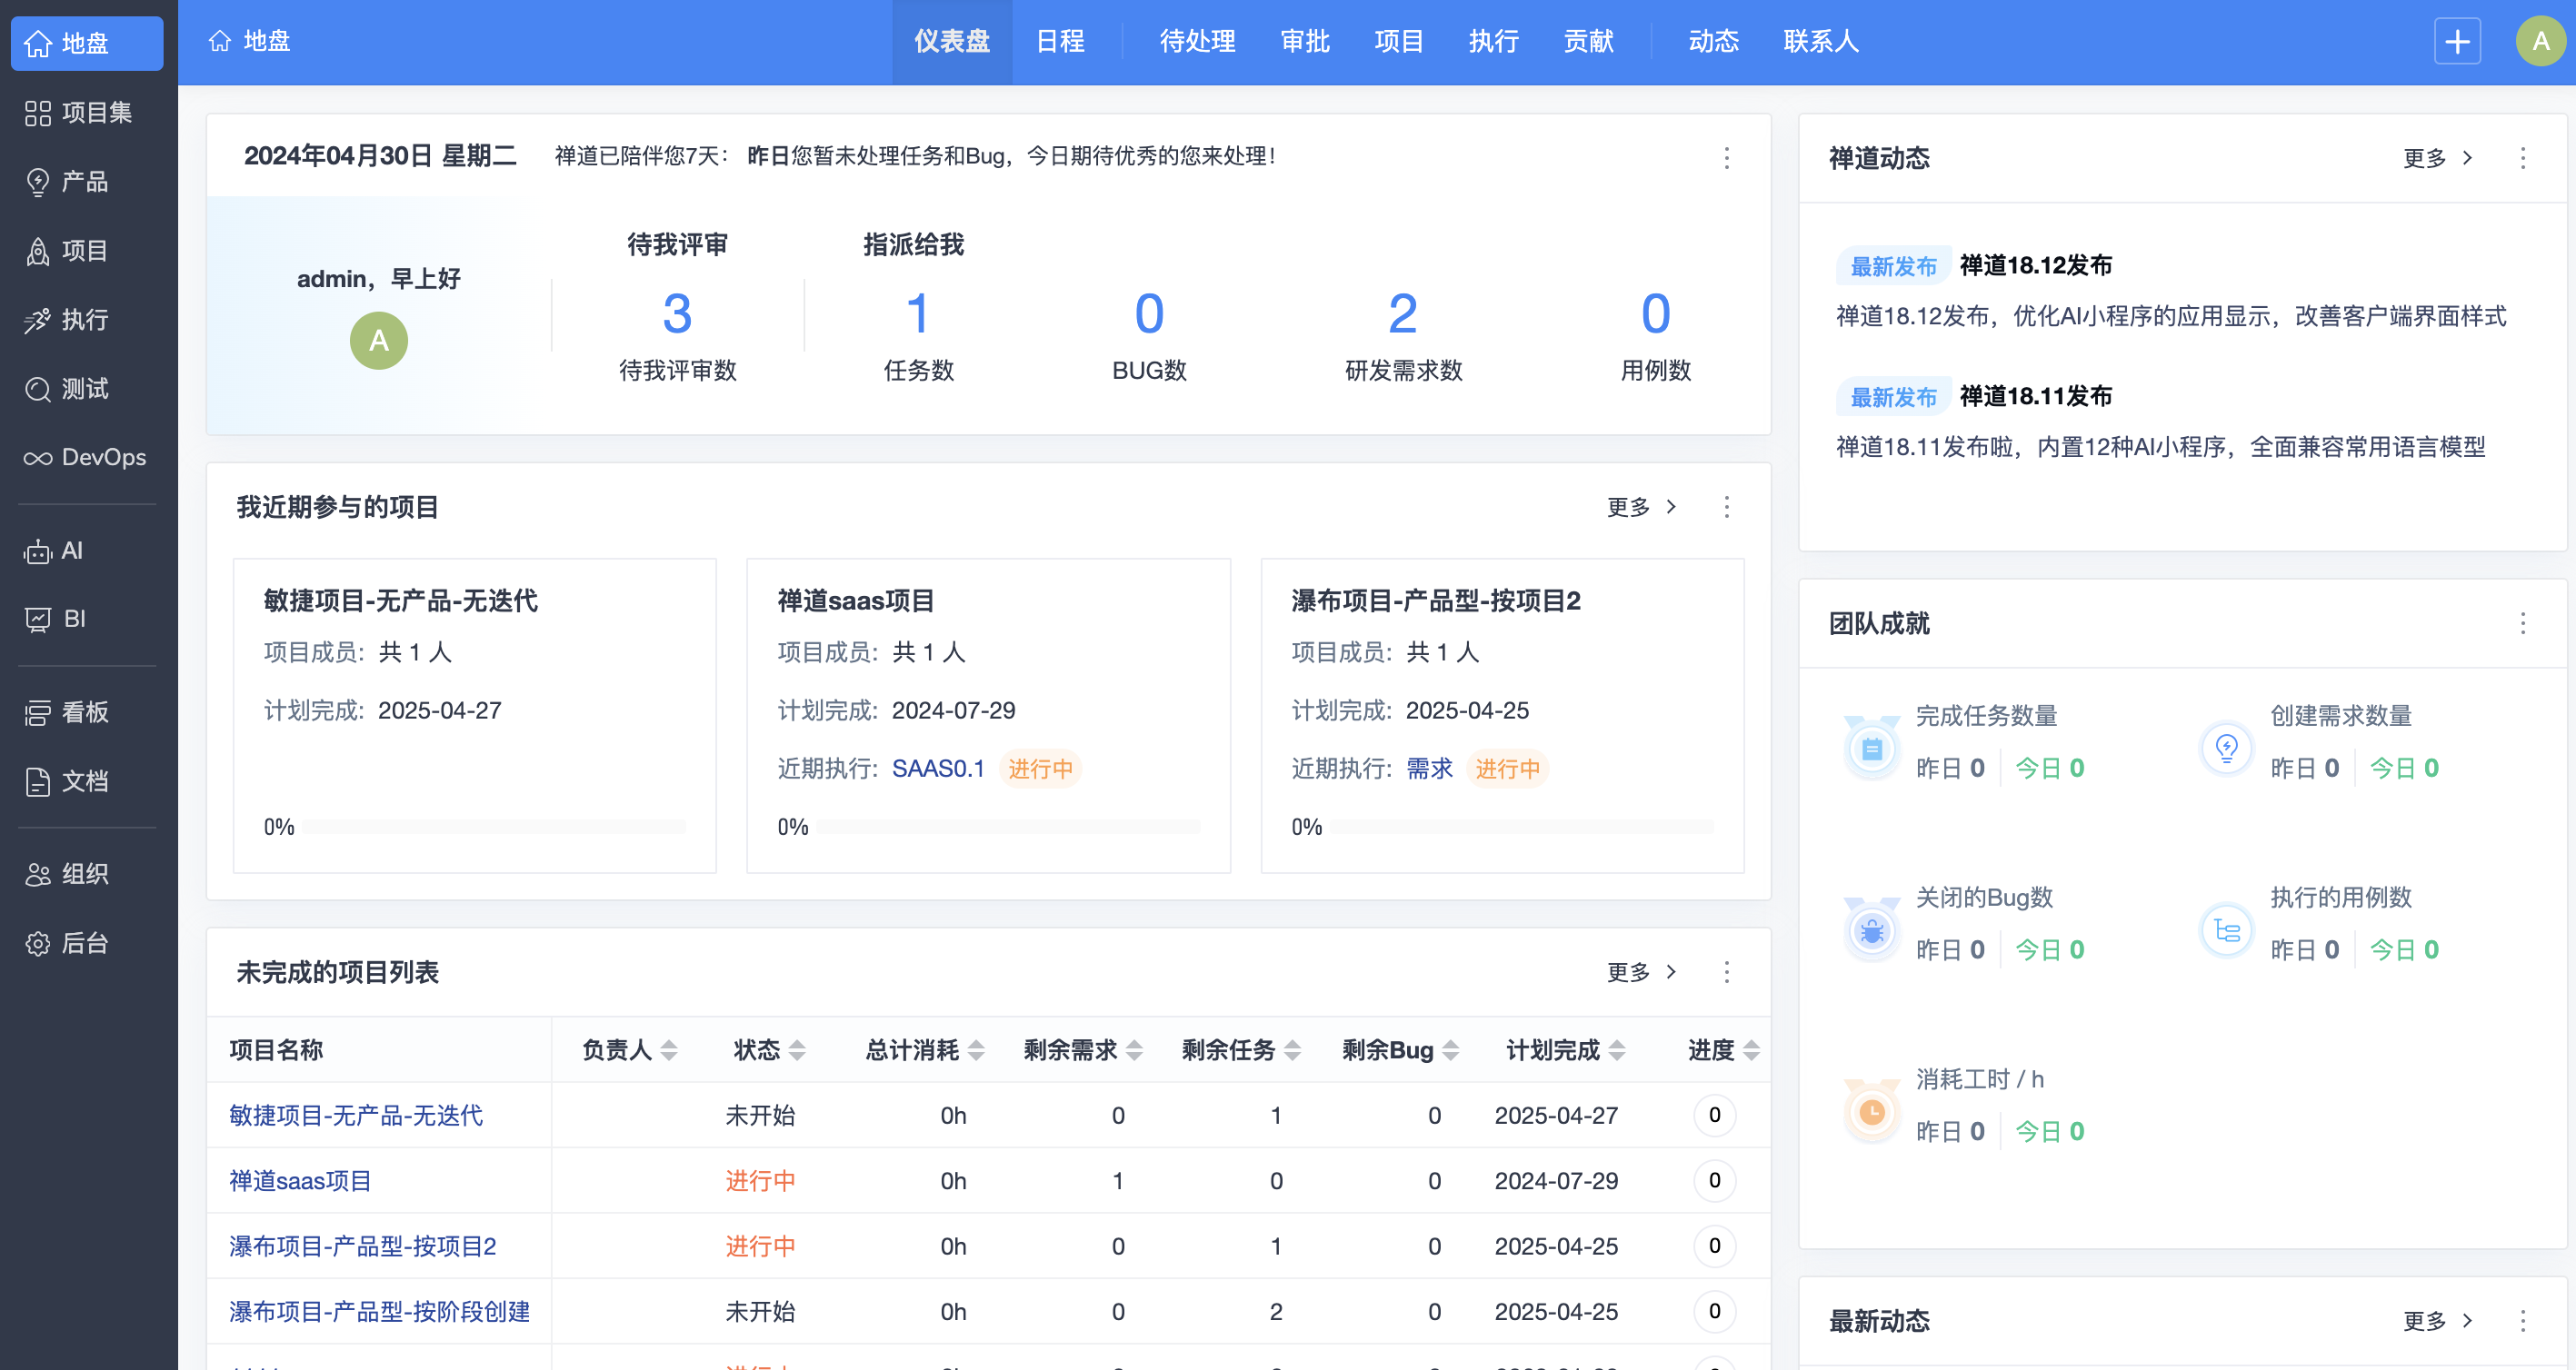Open the 测试 QA sidebar icon

[x=38, y=389]
